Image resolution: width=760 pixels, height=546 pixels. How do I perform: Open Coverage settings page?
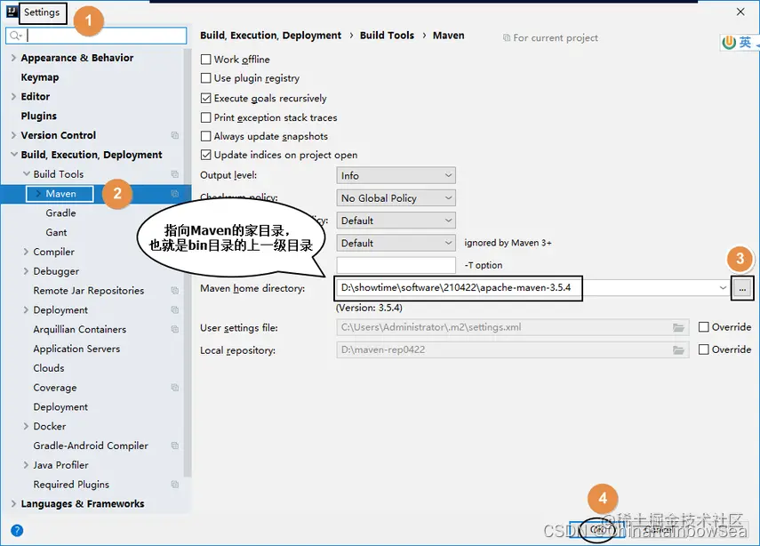click(55, 388)
